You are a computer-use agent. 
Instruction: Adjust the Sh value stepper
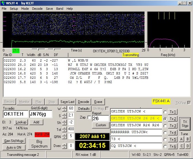click(65, 122)
